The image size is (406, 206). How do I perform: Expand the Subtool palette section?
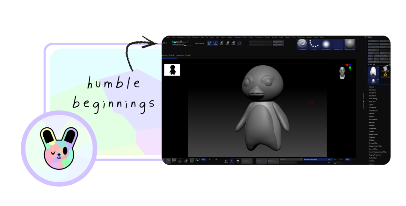(371, 87)
